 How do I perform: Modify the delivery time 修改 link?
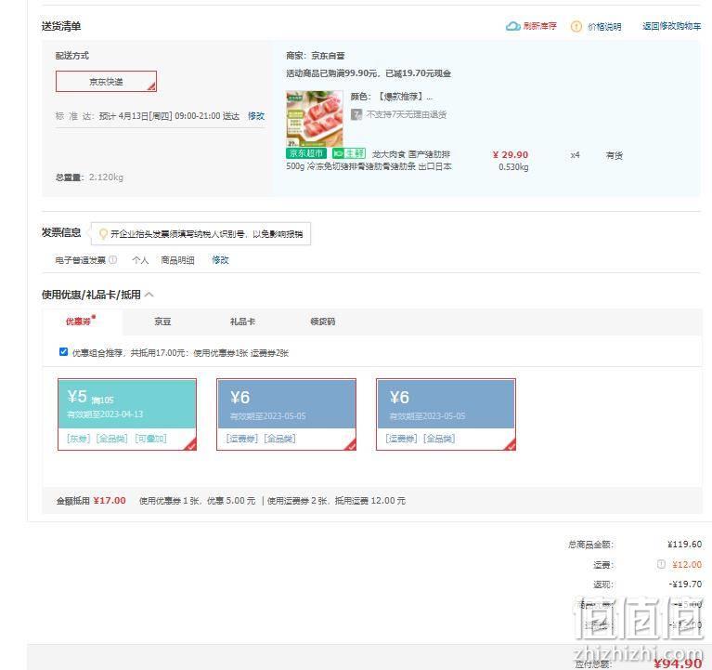point(256,116)
